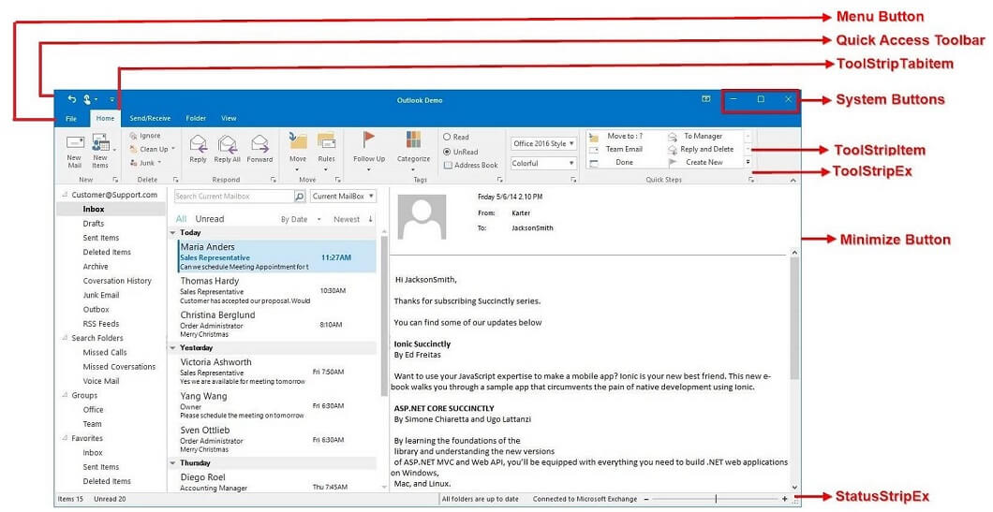Open the File menu button
Image resolution: width=993 pixels, height=512 pixels.
[71, 118]
